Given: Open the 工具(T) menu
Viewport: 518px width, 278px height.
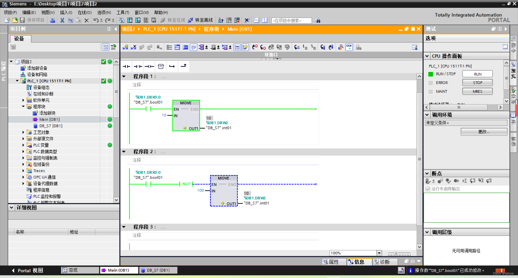Looking at the screenshot, I should point(123,12).
